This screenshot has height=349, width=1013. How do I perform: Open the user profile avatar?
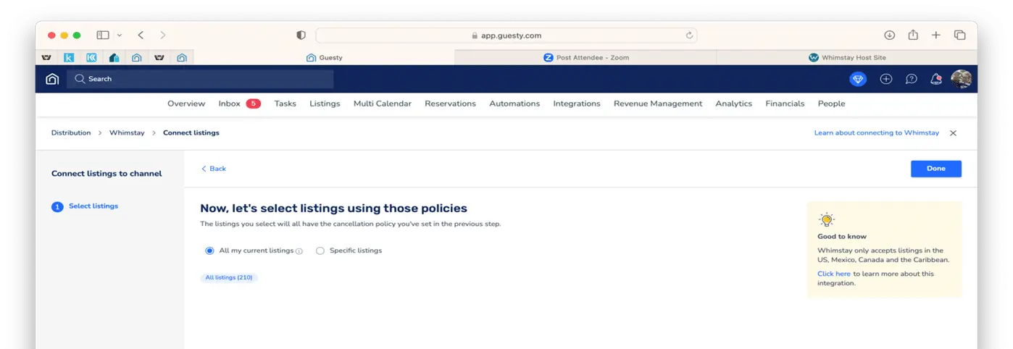tap(961, 79)
